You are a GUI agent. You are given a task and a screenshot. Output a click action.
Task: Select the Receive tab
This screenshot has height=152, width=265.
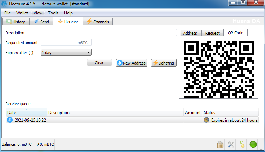click(x=68, y=22)
